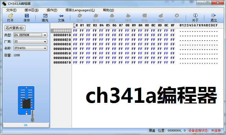Click the CH341A app icon in title bar
Screen dimensions: 226x135
click(4, 3)
